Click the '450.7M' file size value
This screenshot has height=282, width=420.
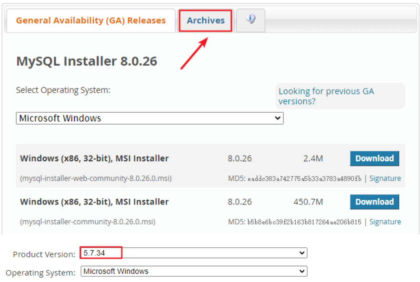(308, 202)
